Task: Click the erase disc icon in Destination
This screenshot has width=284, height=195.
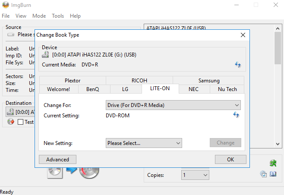Action: pos(11,122)
